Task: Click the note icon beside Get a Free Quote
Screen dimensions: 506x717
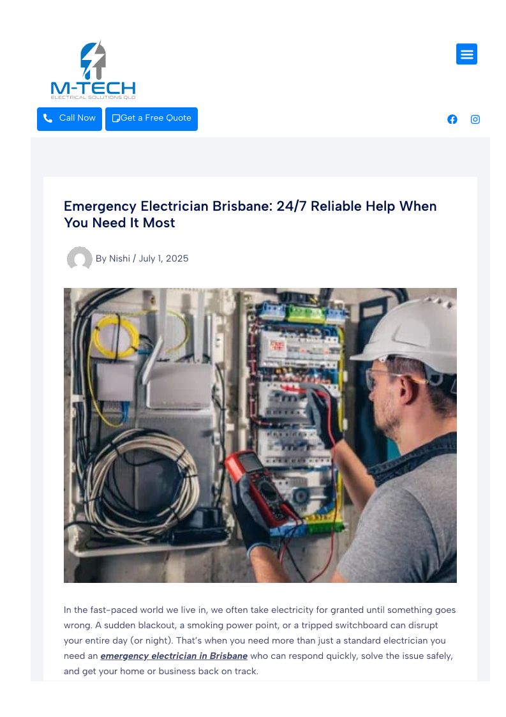Action: [116, 118]
